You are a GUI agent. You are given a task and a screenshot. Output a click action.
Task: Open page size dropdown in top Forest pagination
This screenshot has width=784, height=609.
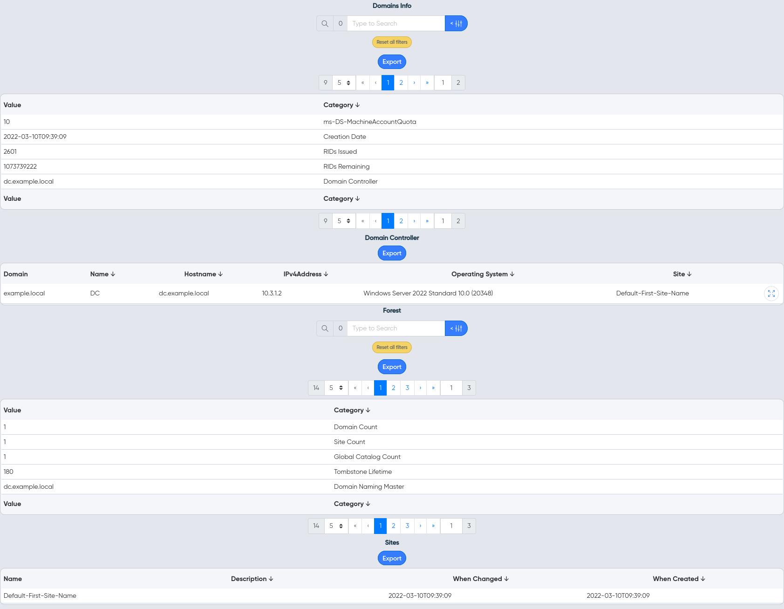pyautogui.click(x=336, y=388)
